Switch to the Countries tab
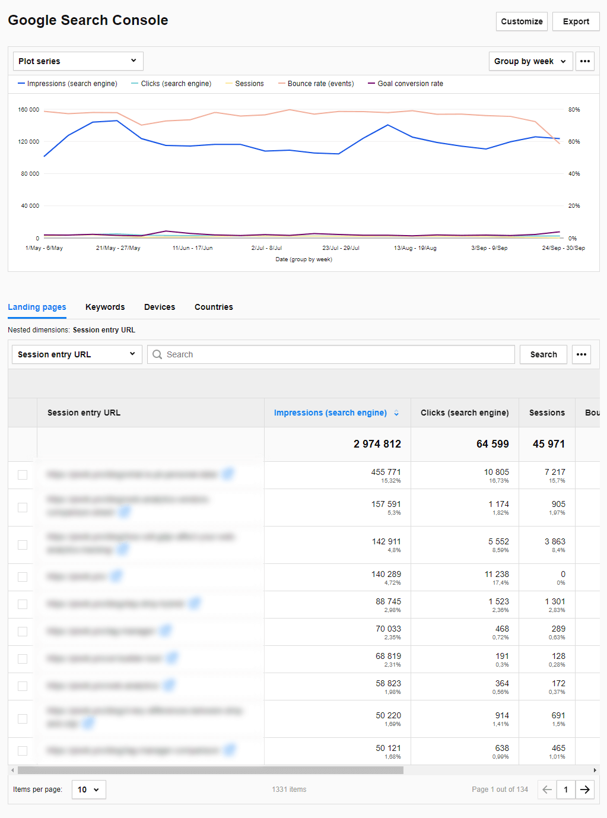Image resolution: width=607 pixels, height=818 pixels. [214, 307]
